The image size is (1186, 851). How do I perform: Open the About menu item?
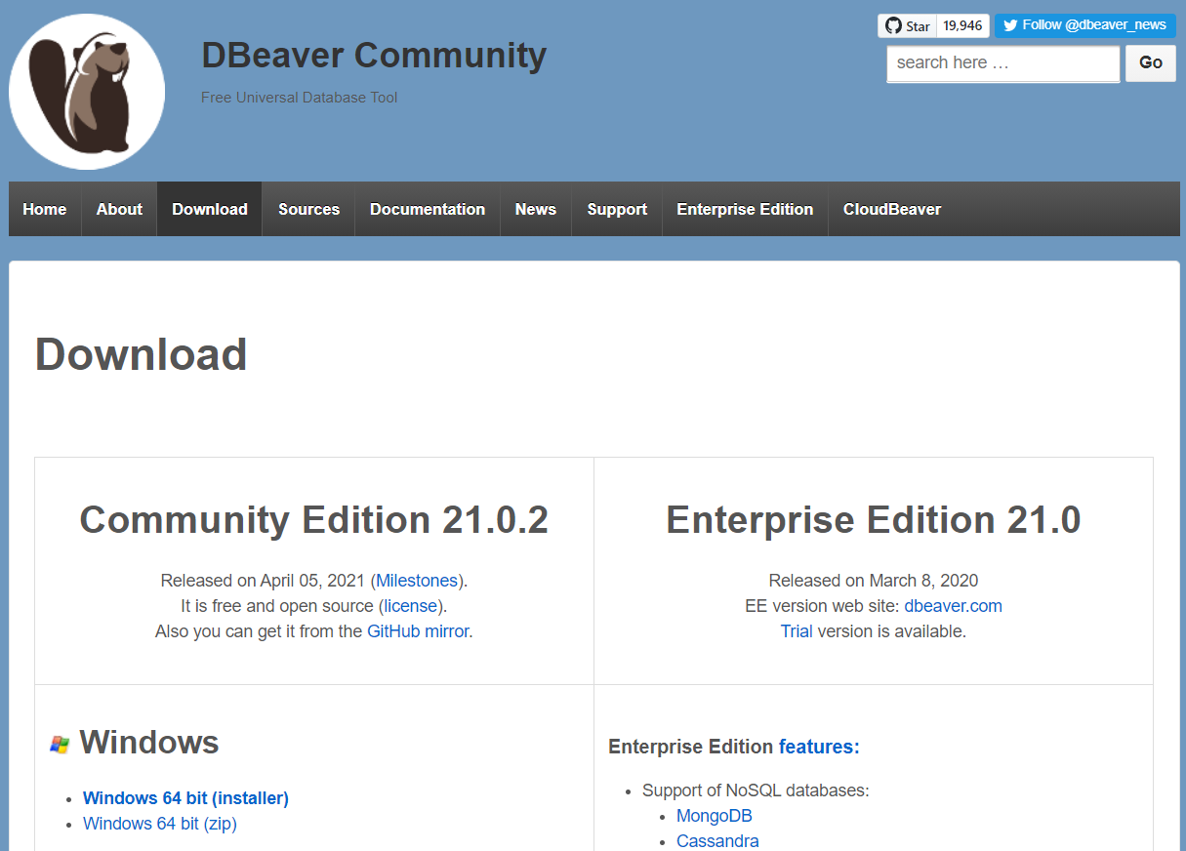[x=119, y=209]
